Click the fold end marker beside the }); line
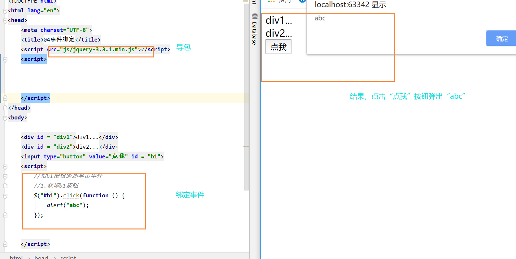516x259 pixels. 5,215
